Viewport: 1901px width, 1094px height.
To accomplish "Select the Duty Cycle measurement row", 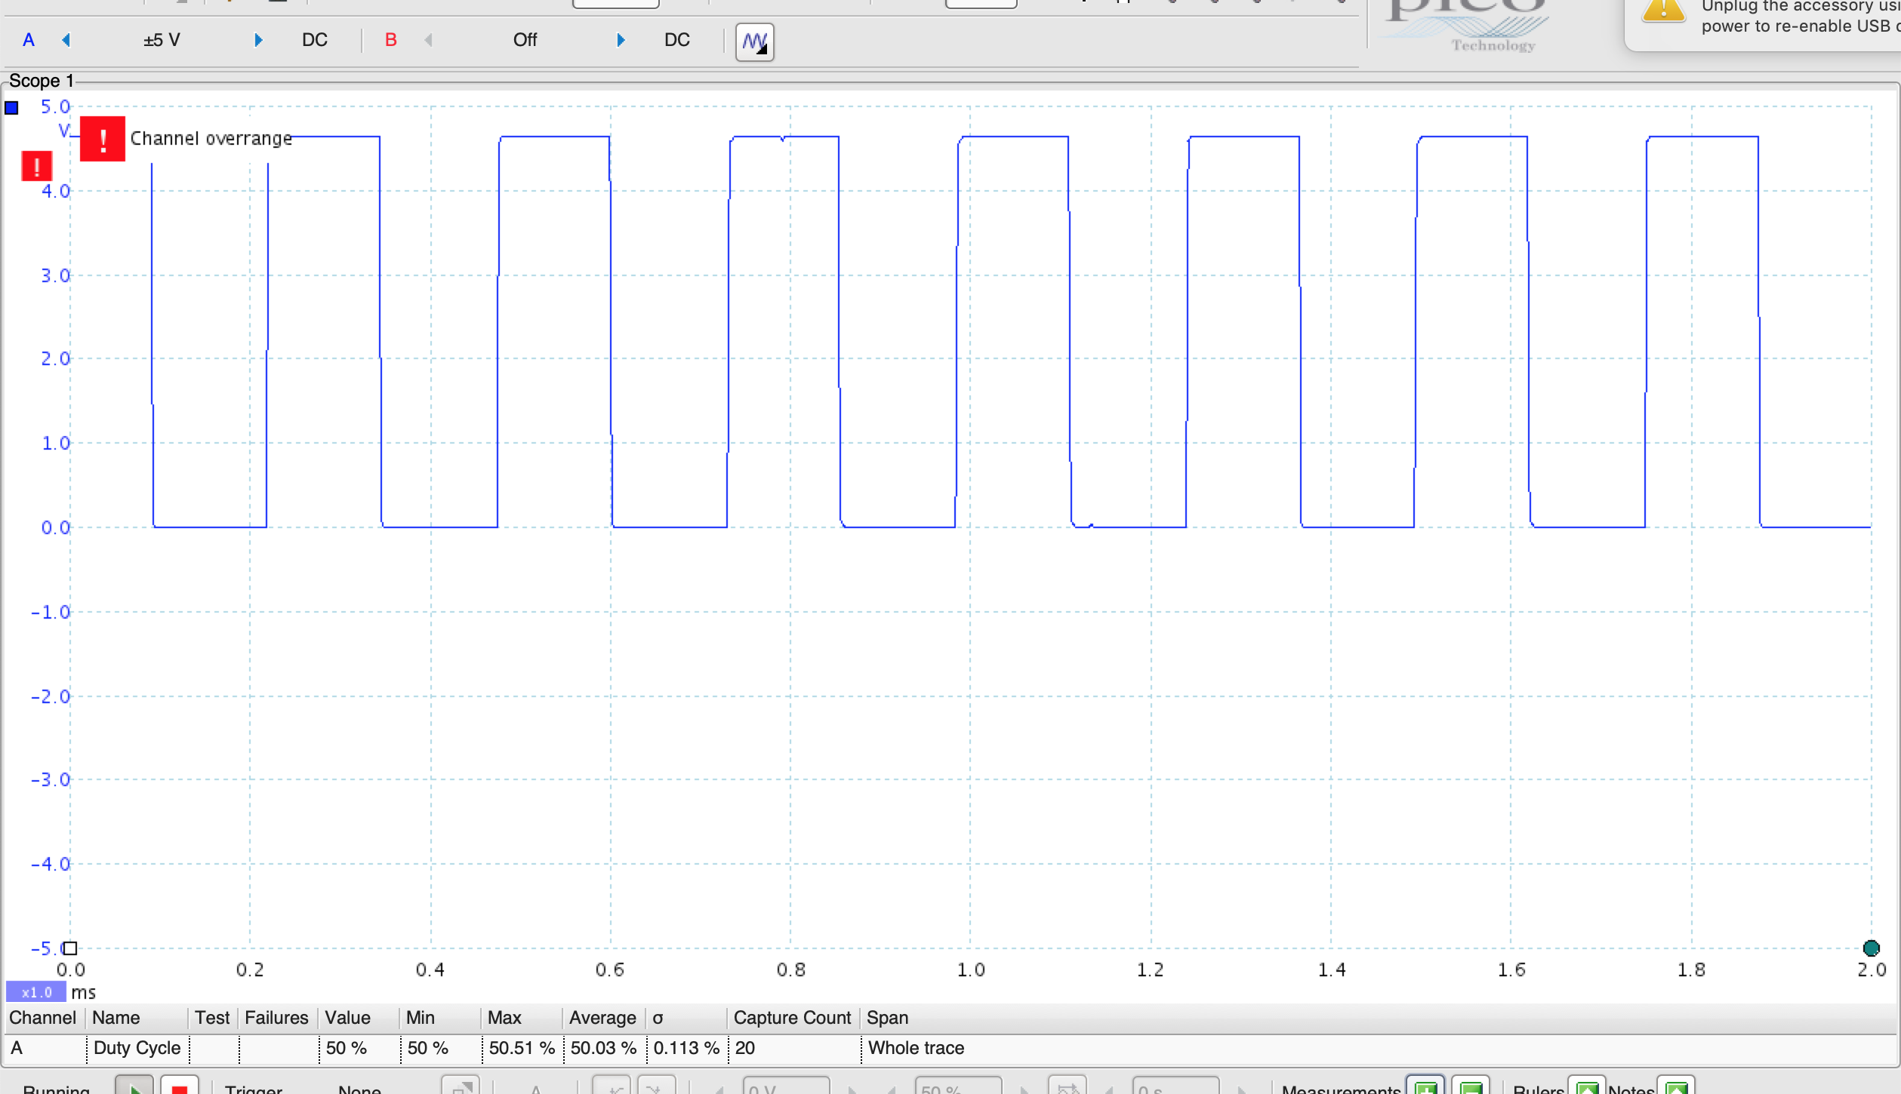I will click(x=137, y=1048).
